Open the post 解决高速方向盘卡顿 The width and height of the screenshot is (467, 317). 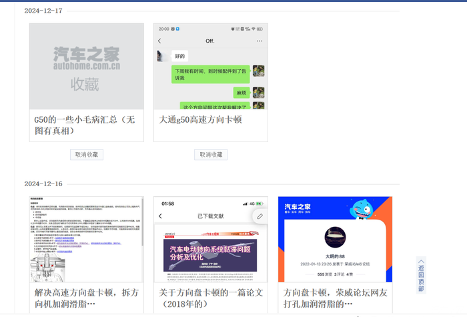coord(87,298)
